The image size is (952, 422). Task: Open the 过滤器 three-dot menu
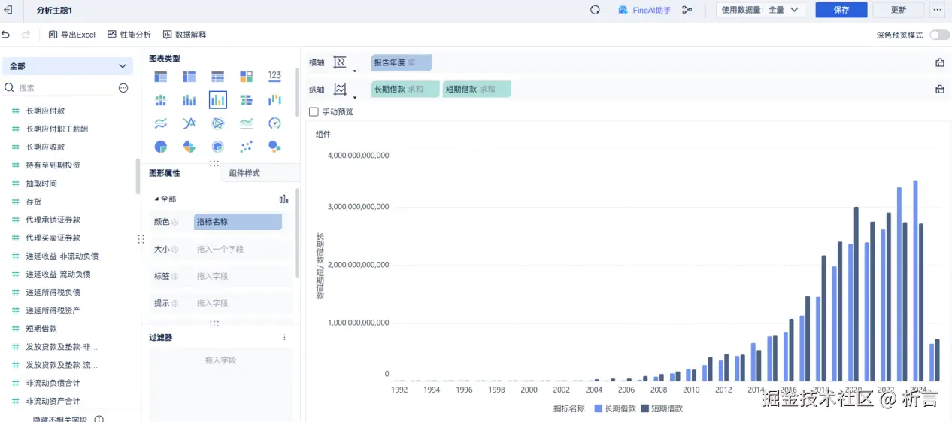coord(284,338)
